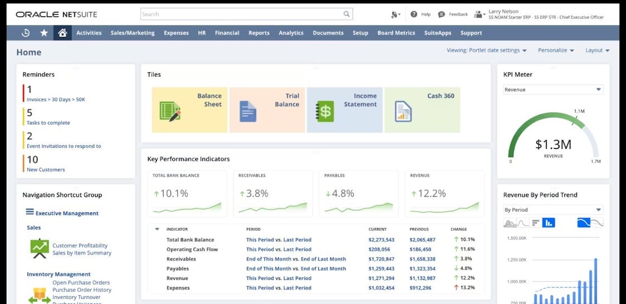
Task: Toggle the horizontal bars chart view
Action: pyautogui.click(x=536, y=222)
